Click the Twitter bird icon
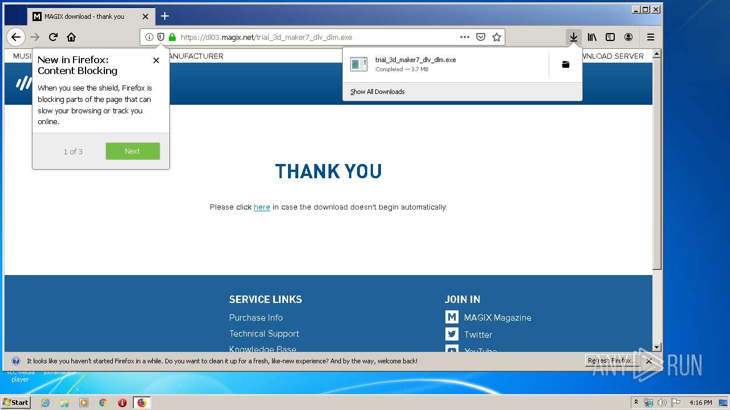 452,334
